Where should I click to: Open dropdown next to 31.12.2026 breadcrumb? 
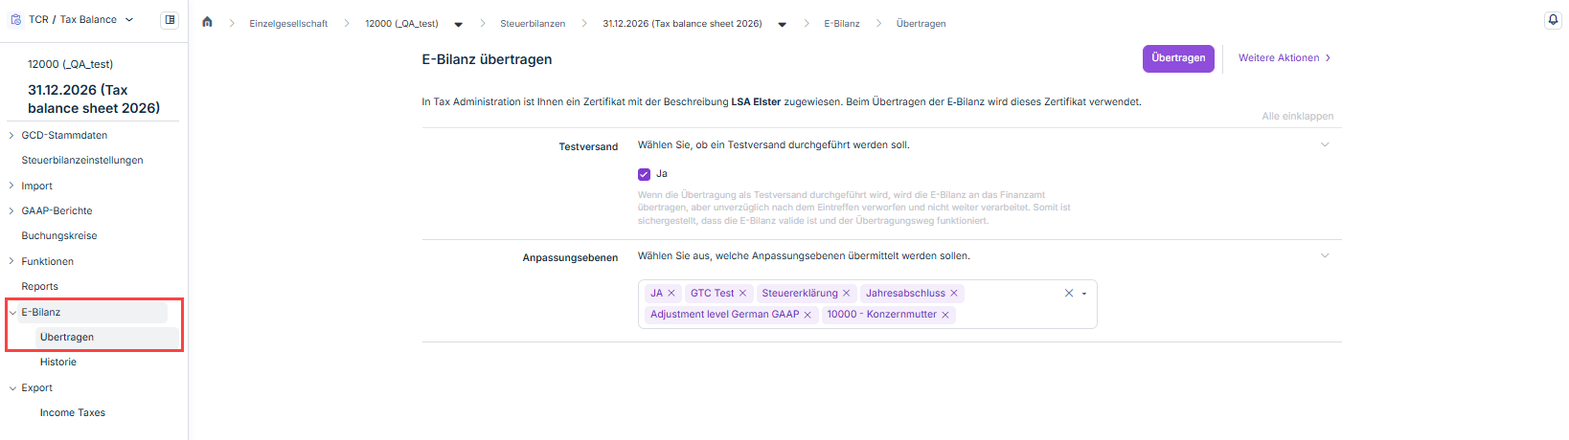(782, 24)
